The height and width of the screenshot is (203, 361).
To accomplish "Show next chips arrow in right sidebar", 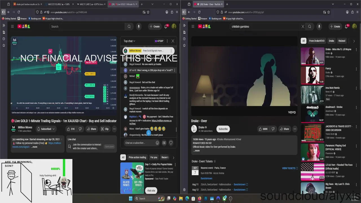I will 354,41.
